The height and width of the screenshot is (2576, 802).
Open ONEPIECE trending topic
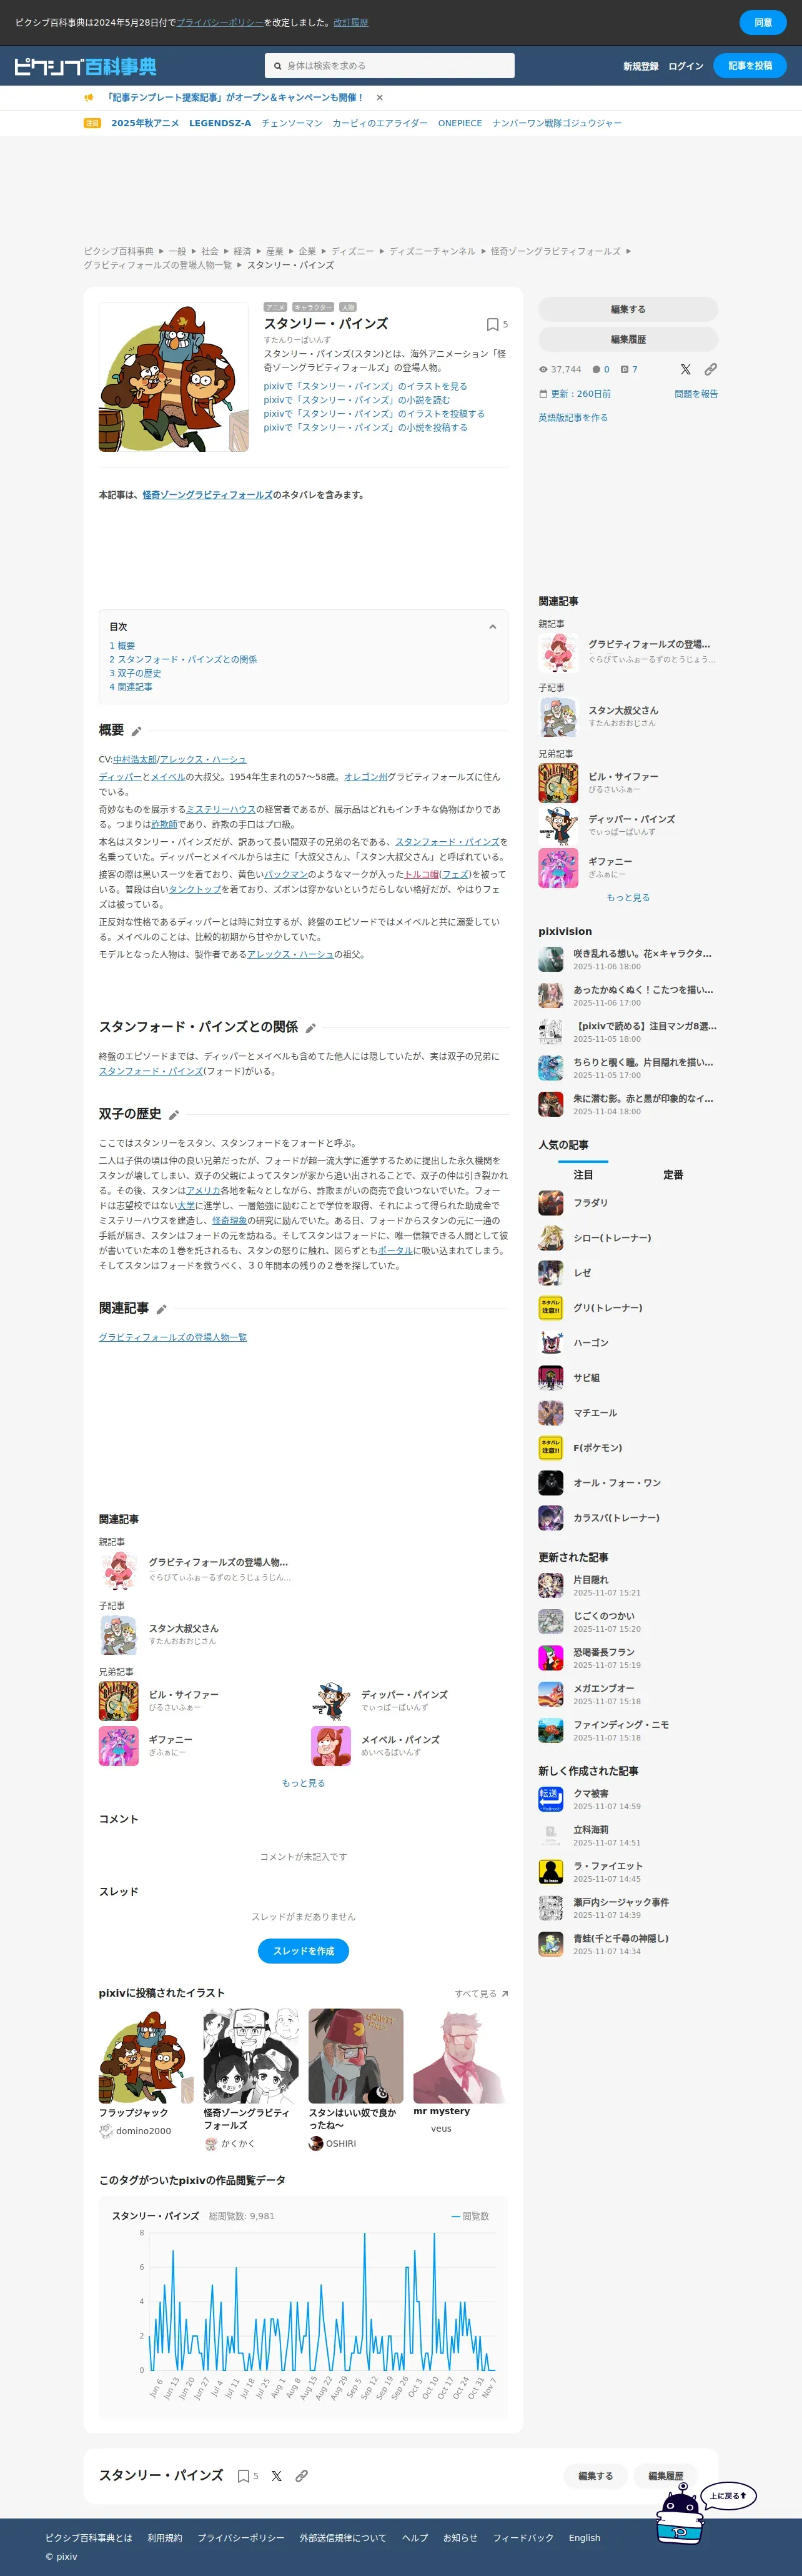coord(460,123)
